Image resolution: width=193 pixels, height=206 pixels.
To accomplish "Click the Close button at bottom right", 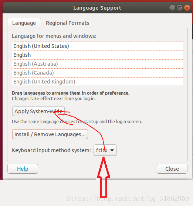I will [x=172, y=169].
